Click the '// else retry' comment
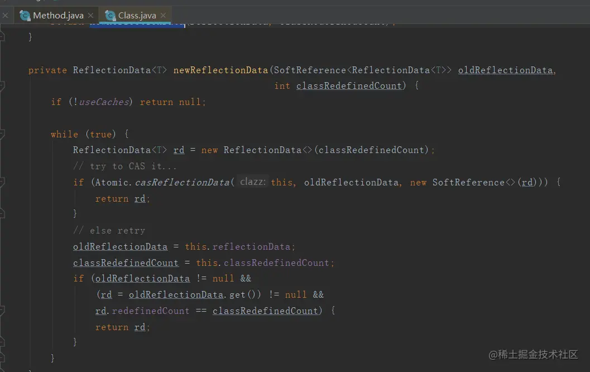 pos(109,231)
